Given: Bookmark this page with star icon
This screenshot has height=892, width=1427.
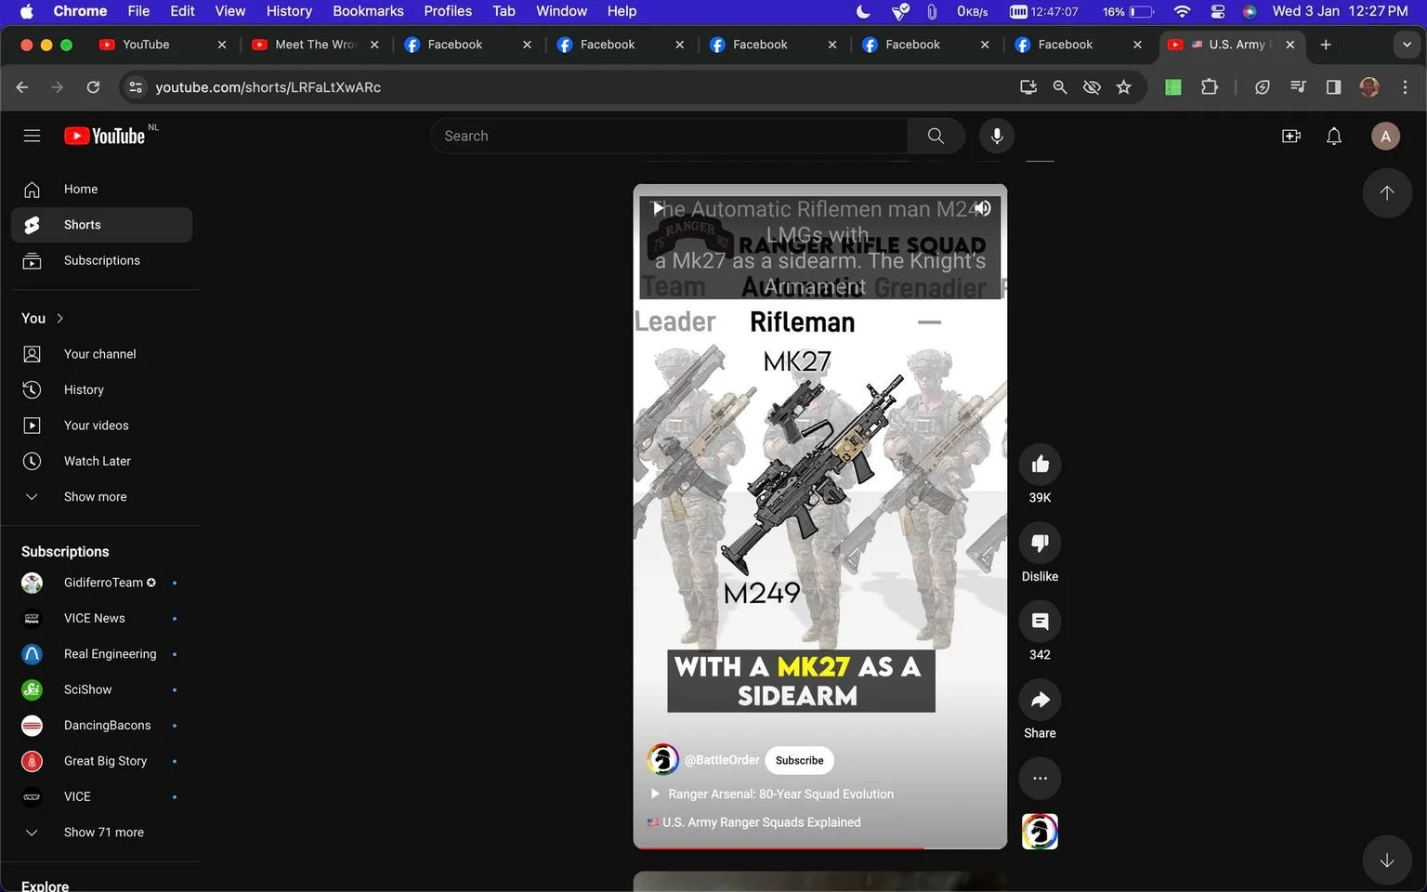Looking at the screenshot, I should [x=1124, y=87].
